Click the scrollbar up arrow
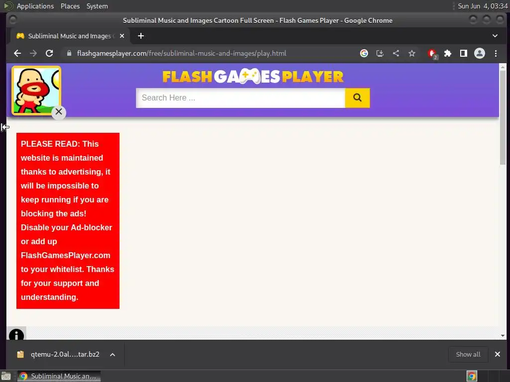The height and width of the screenshot is (382, 510). pyautogui.click(x=503, y=67)
